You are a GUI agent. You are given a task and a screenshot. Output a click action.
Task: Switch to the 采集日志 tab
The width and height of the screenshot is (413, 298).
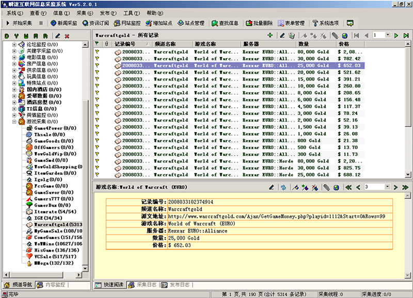click(144, 285)
